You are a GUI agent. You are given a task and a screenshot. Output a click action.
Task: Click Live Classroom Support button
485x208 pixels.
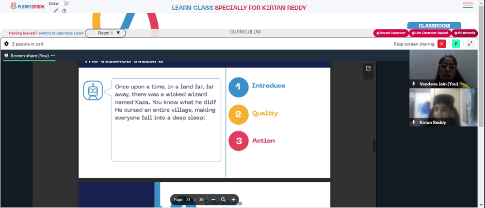(430, 33)
